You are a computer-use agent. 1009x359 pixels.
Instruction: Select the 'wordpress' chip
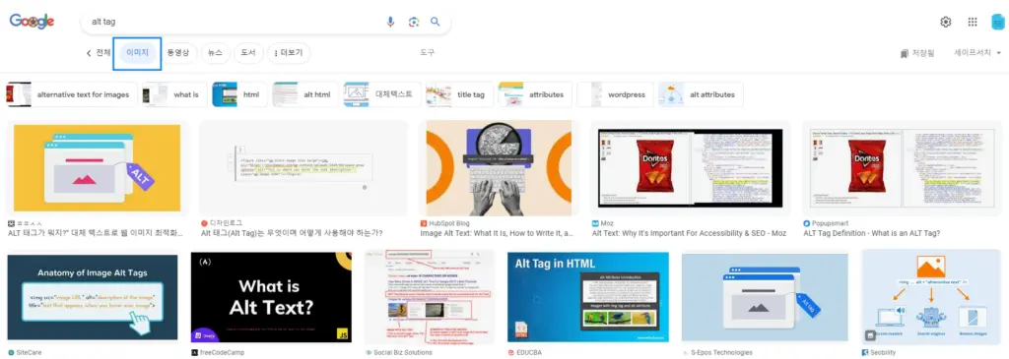[x=615, y=94]
